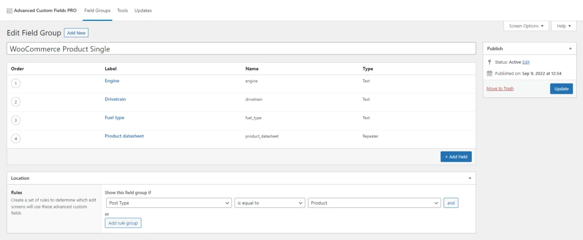
Task: Click the Add rule group button
Action: pyautogui.click(x=123, y=223)
